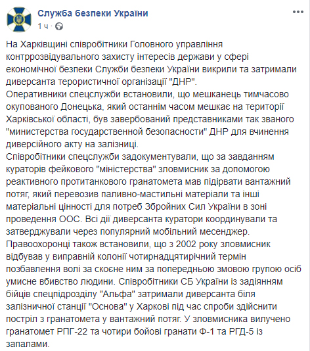The image size is (310, 351).
Task: Open the Служба безпеки України page link
Action: click(x=93, y=13)
